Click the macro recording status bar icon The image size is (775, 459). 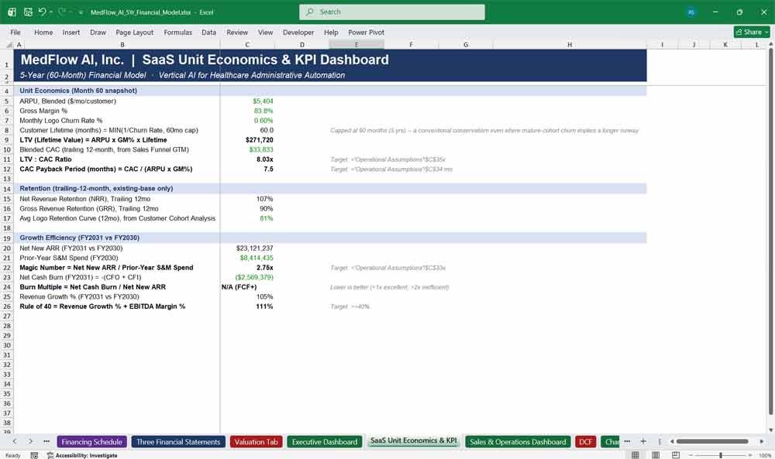click(x=34, y=455)
